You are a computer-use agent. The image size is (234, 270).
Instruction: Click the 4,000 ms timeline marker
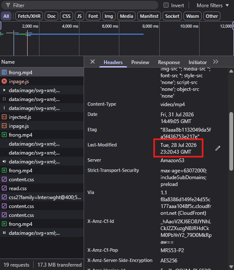click(70, 26)
